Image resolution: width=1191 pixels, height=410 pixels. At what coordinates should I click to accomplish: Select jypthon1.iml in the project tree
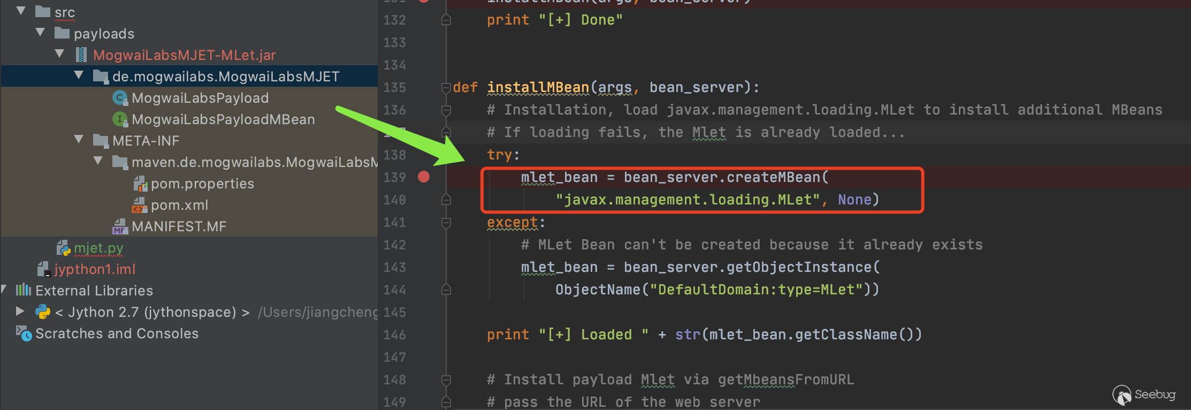pyautogui.click(x=95, y=269)
